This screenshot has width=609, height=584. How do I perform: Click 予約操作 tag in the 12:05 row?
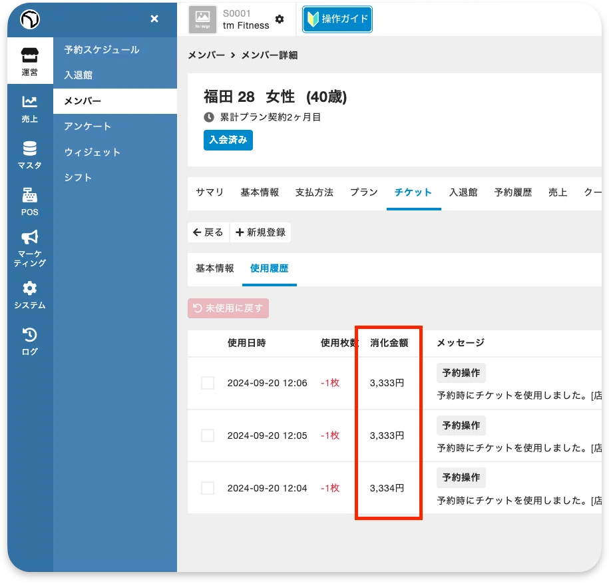pyautogui.click(x=461, y=426)
